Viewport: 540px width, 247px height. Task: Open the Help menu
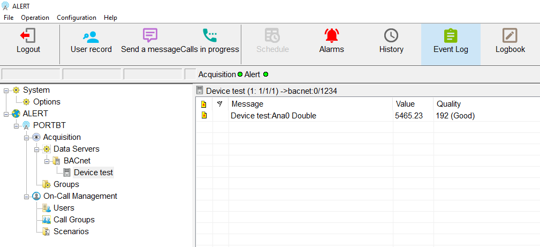pos(110,18)
